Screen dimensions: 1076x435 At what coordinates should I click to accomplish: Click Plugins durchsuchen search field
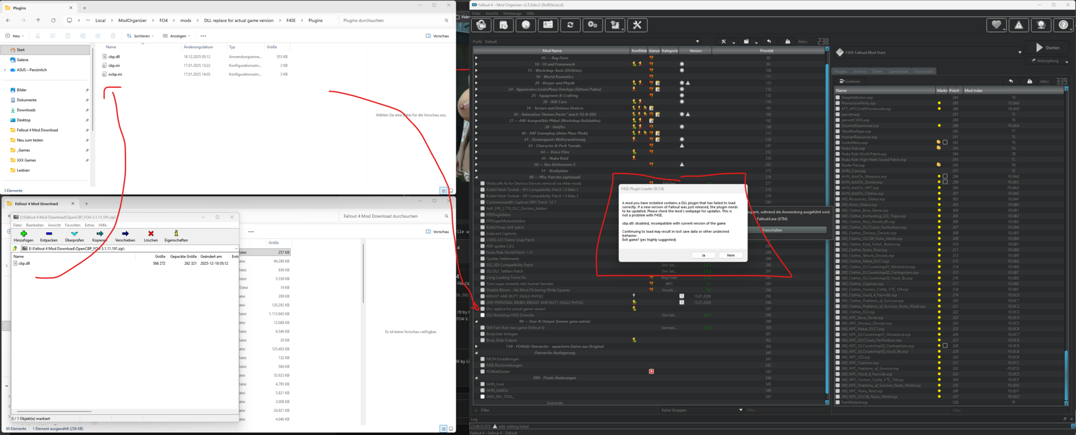[396, 20]
